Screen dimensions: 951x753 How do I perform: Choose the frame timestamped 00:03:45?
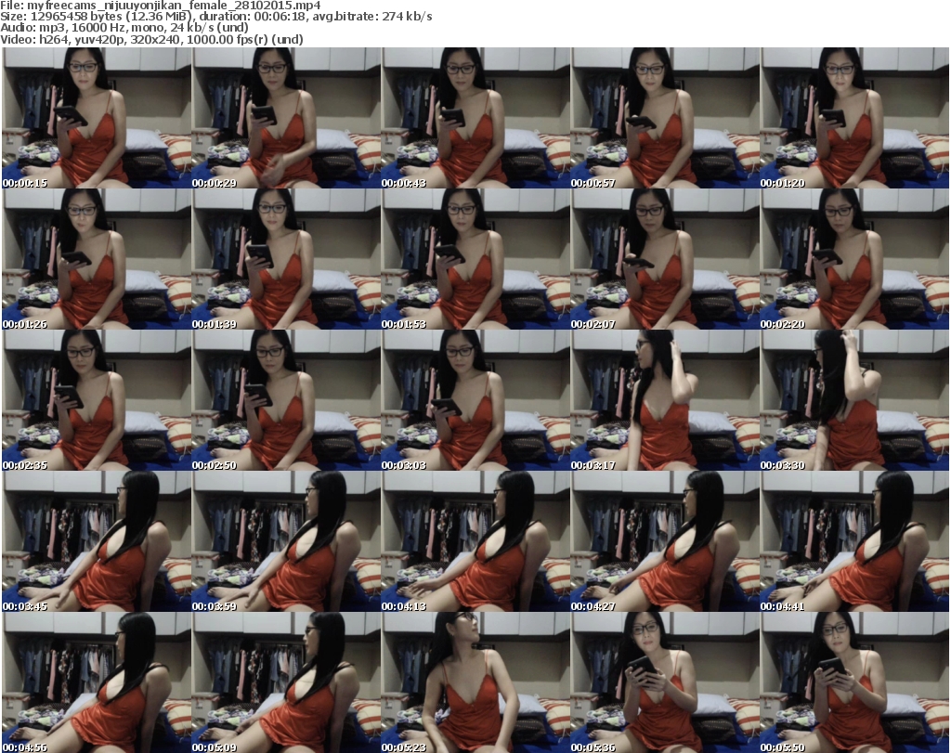pos(97,541)
